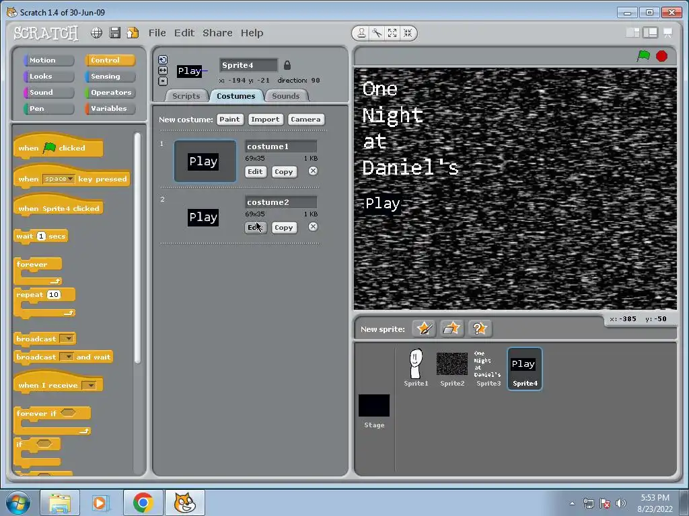
Task: Paint a new sprite
Action: 424,328
